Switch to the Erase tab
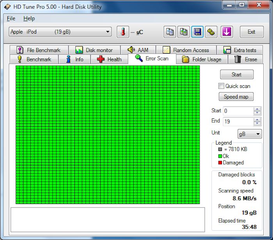273x240 pixels. pyautogui.click(x=245, y=59)
